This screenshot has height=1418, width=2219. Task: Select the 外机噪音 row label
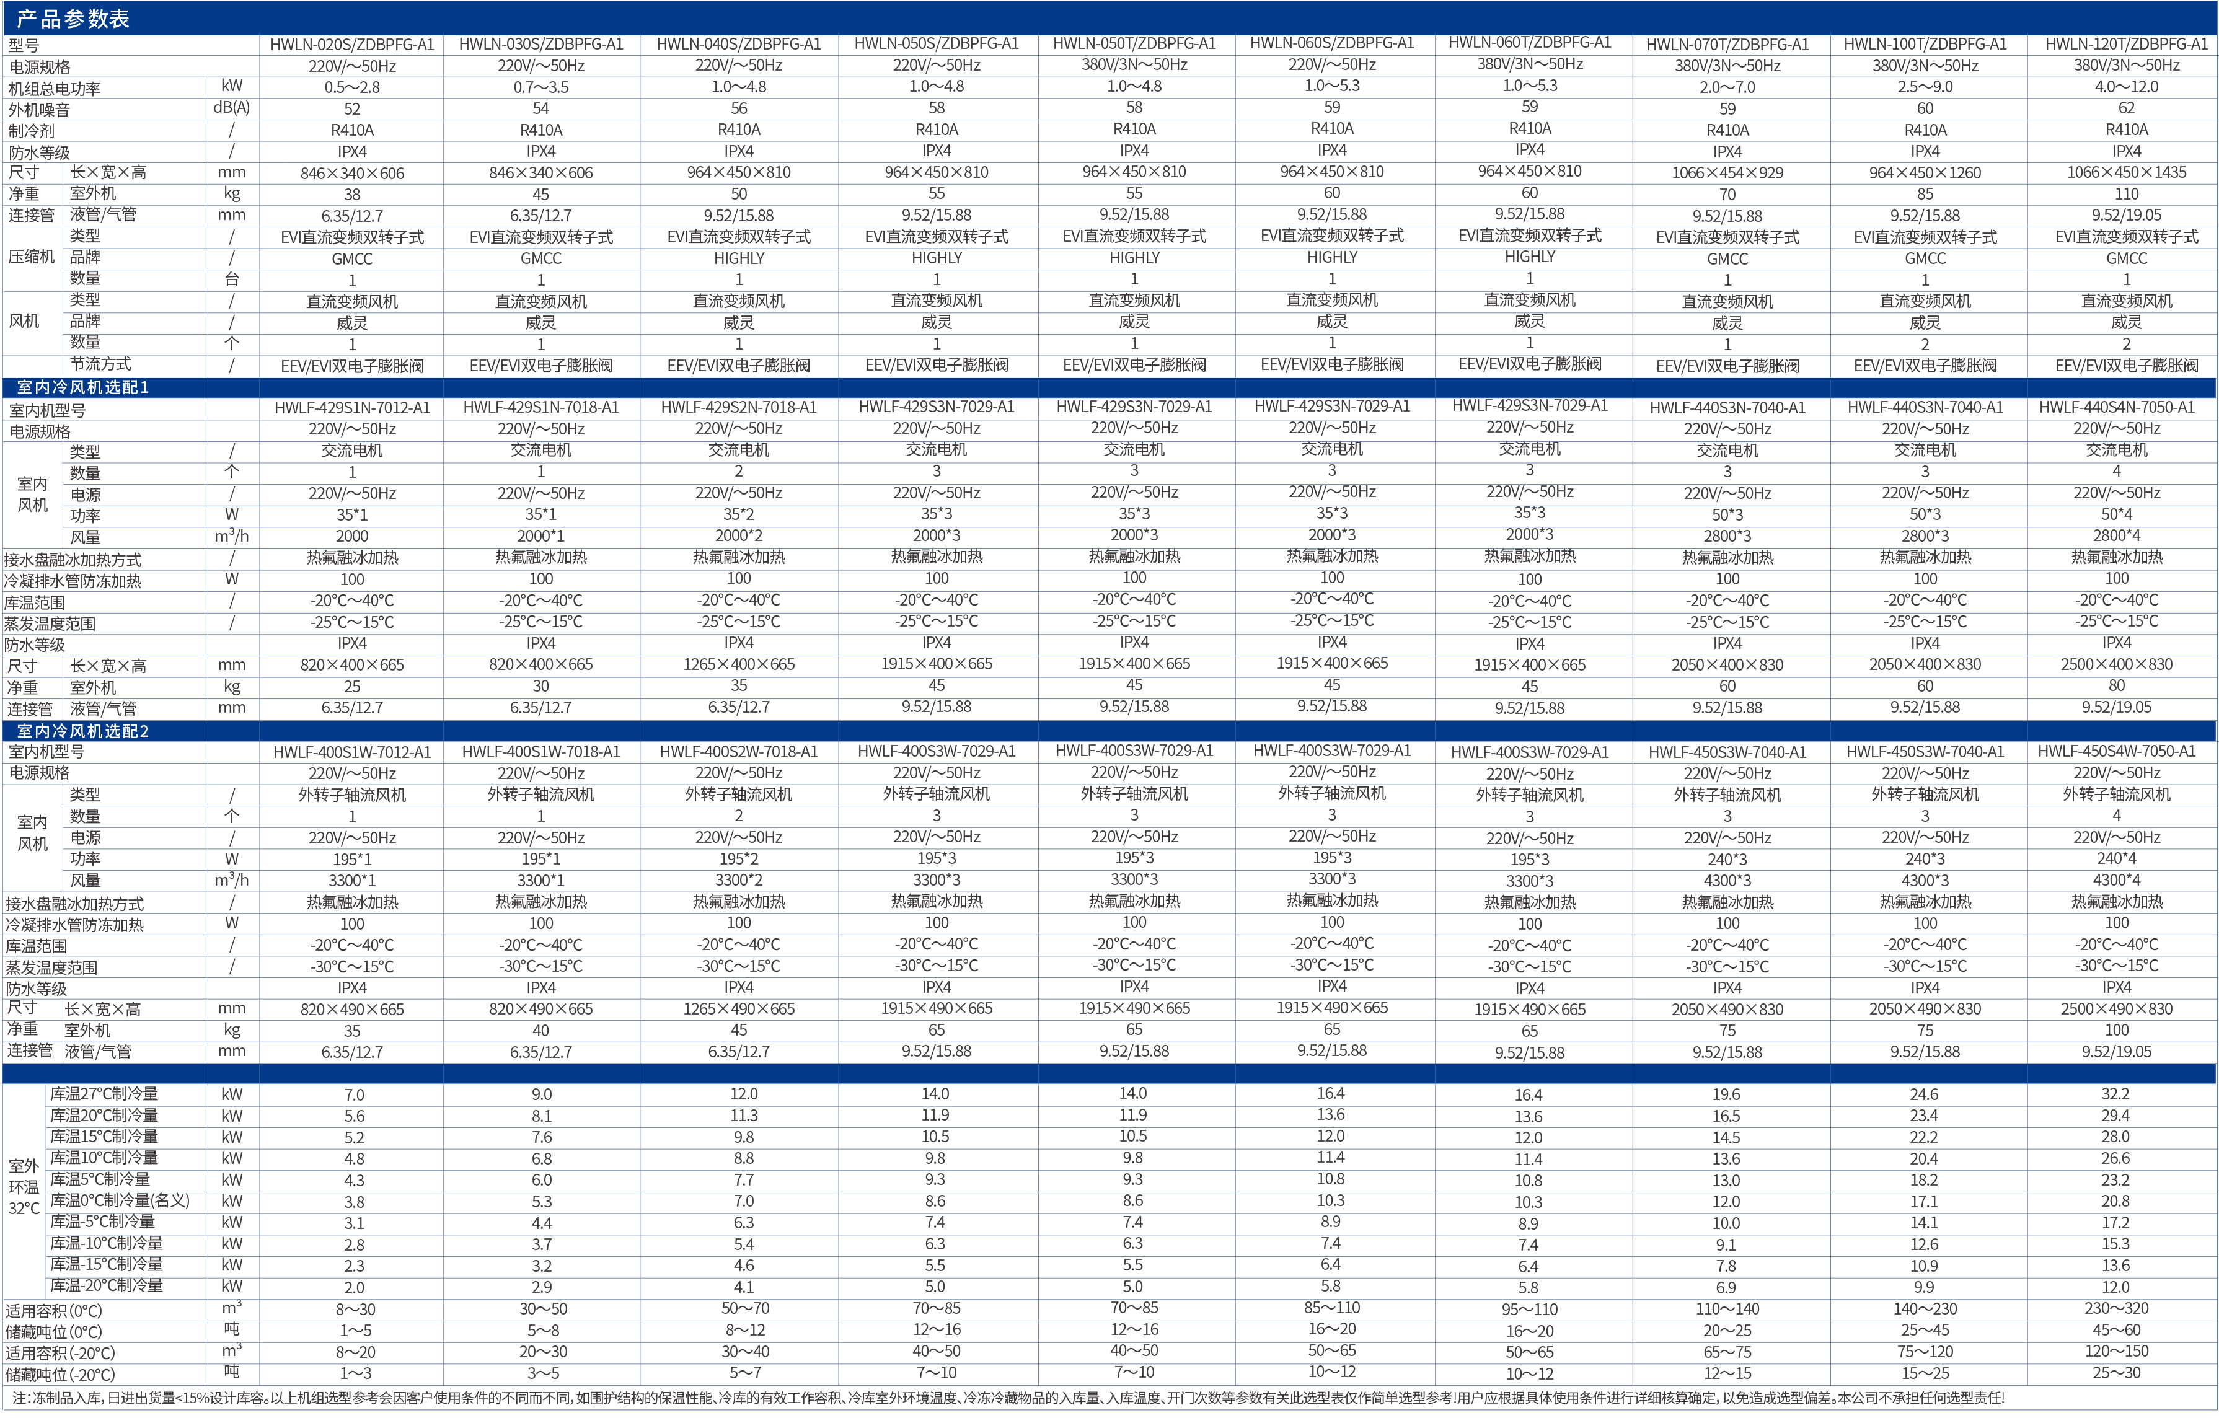click(x=38, y=110)
